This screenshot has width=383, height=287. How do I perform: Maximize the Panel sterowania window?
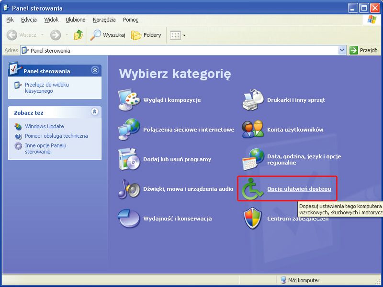pos(364,8)
